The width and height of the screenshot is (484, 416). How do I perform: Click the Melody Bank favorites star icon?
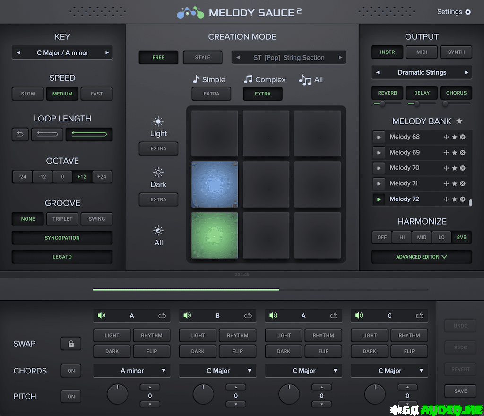point(459,121)
